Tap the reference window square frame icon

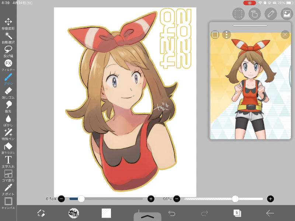pos(215,35)
